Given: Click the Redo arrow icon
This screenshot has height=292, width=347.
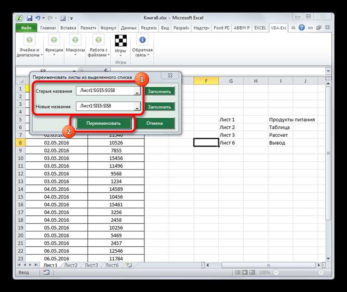Looking at the screenshot, I should point(50,18).
